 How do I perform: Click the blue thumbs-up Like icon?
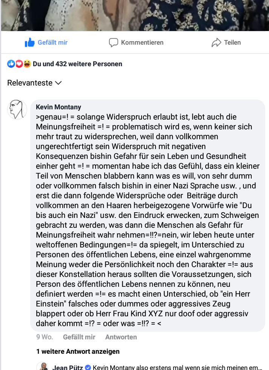coord(30,42)
